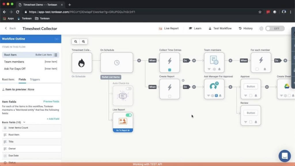Select the Live Report node icon
This screenshot has height=166, width=295.
click(123, 121)
